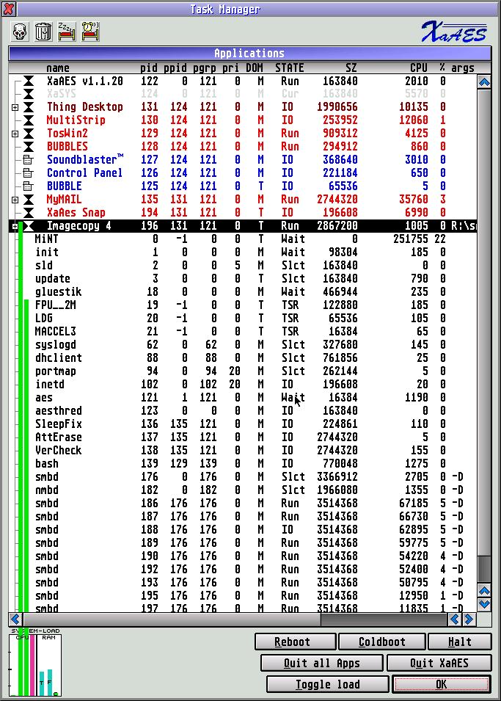Select the XaAes Snap row
Image resolution: width=501 pixels, height=701 pixels.
[x=76, y=213]
